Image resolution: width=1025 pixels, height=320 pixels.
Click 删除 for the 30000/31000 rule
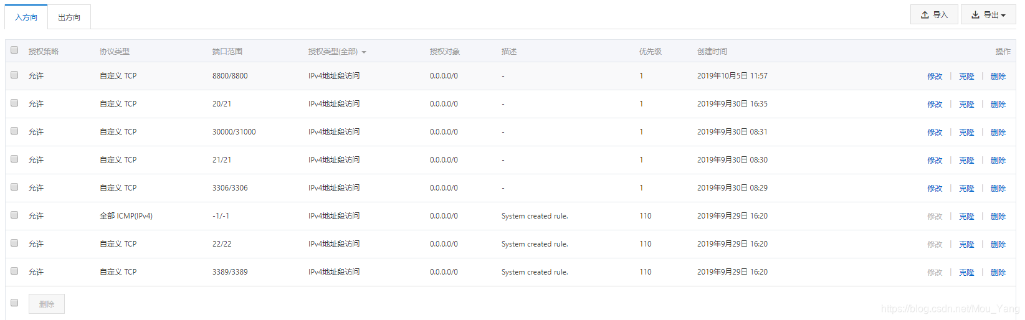[x=998, y=133]
